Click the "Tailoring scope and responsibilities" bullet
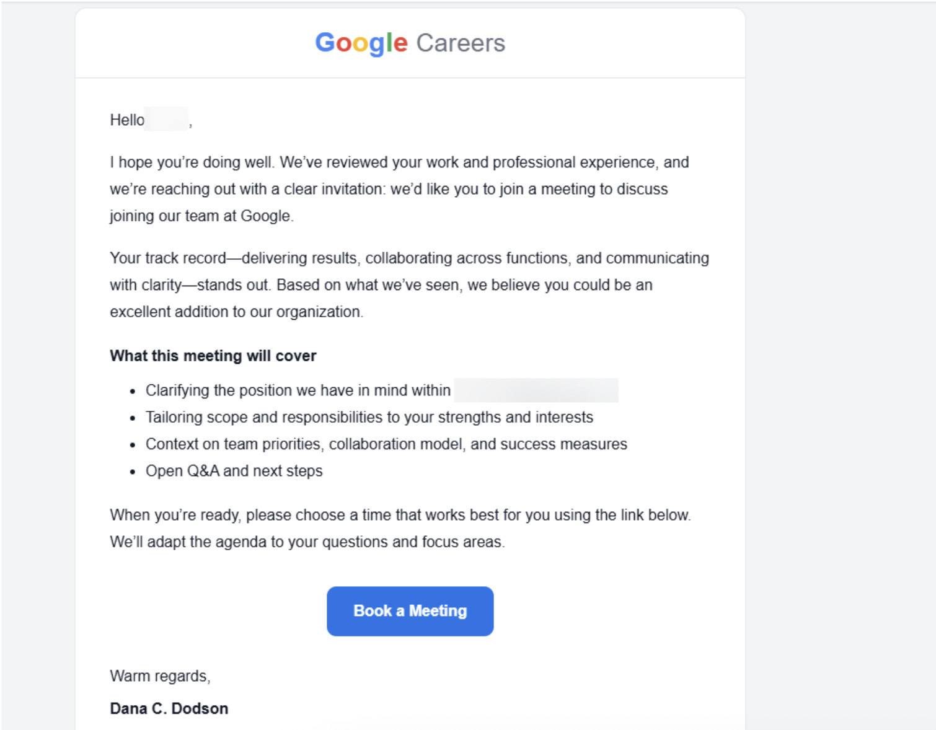This screenshot has width=936, height=730. pyautogui.click(x=369, y=418)
